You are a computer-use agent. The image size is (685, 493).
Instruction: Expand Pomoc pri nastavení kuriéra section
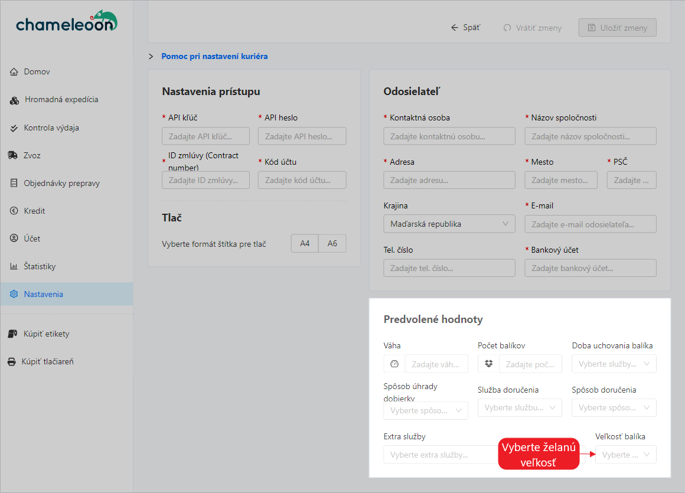click(x=214, y=57)
